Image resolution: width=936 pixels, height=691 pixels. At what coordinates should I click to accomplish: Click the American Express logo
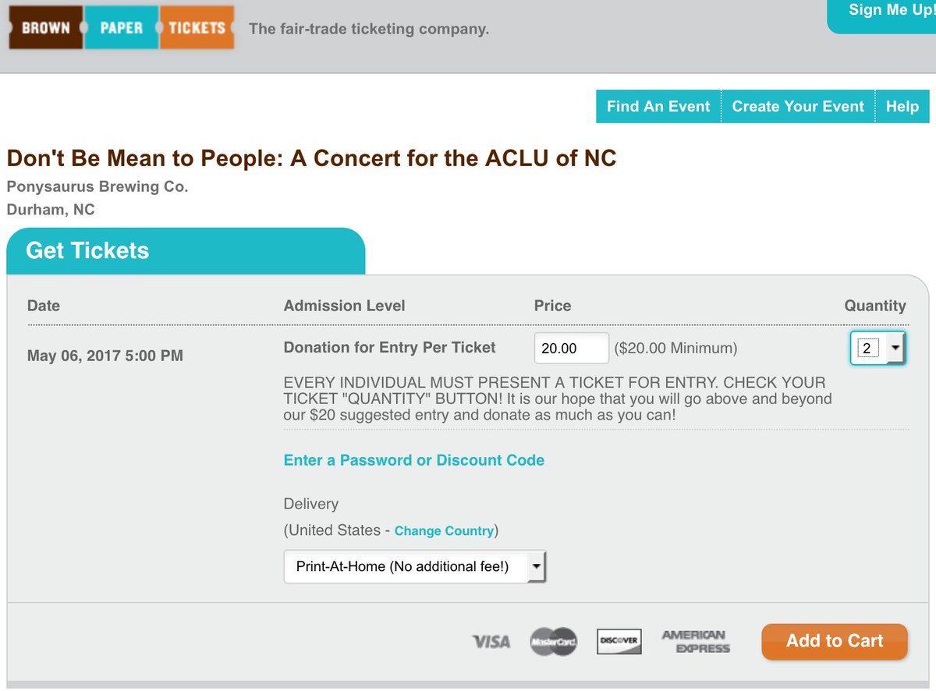point(694,641)
